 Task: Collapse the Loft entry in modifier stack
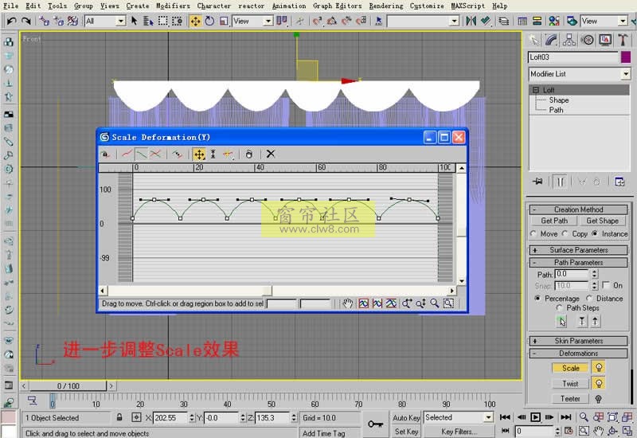pyautogui.click(x=536, y=90)
